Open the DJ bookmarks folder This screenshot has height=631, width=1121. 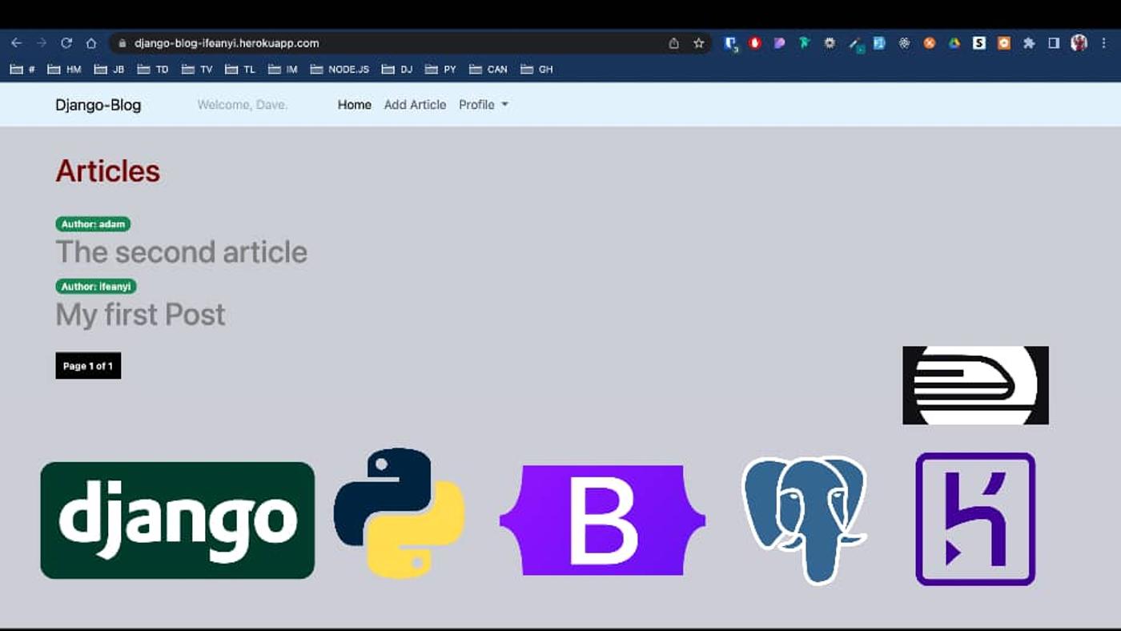[397, 70]
